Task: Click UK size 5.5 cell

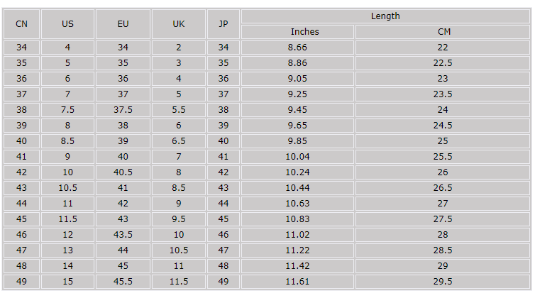Action: [x=179, y=110]
